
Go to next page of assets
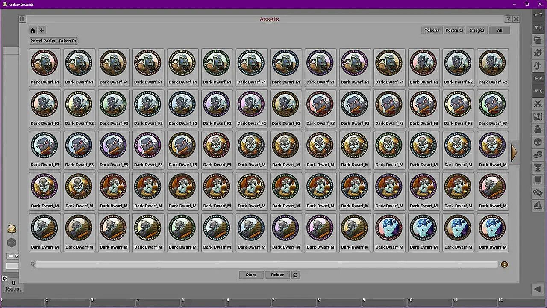[514, 152]
